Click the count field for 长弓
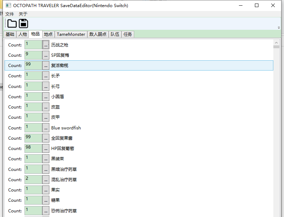 click(33, 86)
